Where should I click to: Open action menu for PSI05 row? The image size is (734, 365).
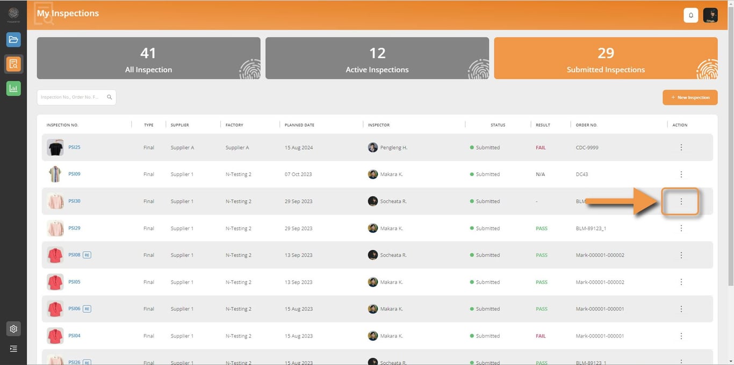point(681,282)
